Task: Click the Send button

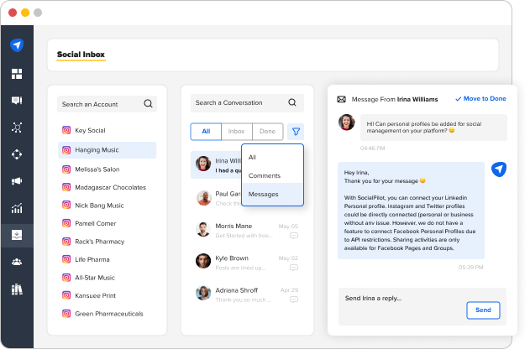Action: [483, 310]
